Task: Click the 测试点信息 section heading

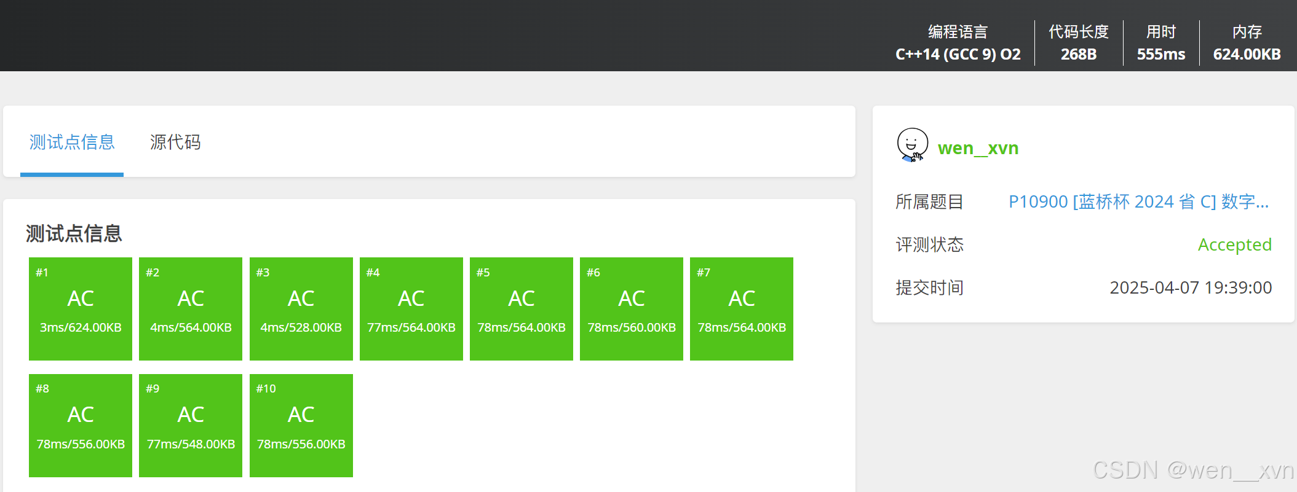Action: point(74,233)
